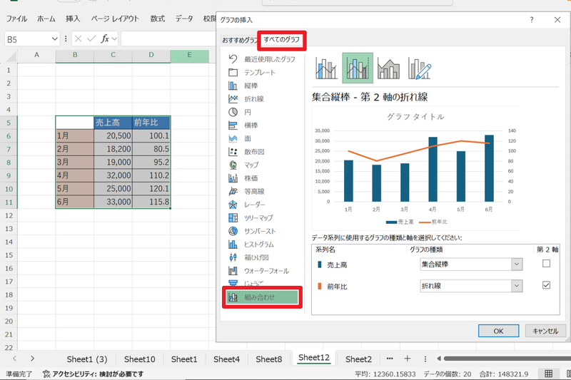Open the Sheet10 worksheet tab

[x=140, y=359]
